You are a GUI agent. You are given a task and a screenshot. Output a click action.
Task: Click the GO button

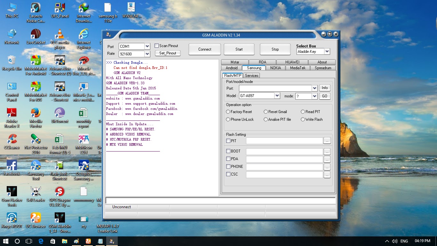[325, 96]
